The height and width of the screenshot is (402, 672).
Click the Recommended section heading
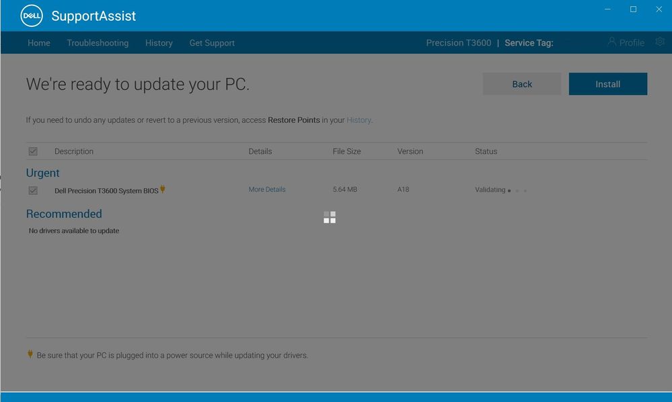tap(65, 214)
